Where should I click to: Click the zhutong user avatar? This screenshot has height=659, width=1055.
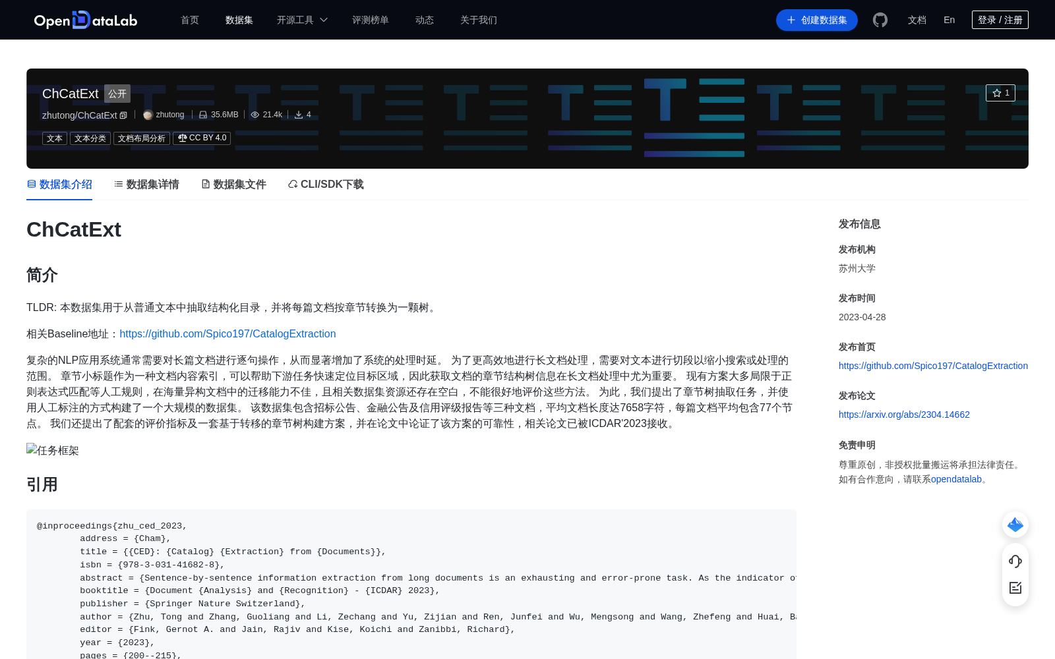coord(148,115)
